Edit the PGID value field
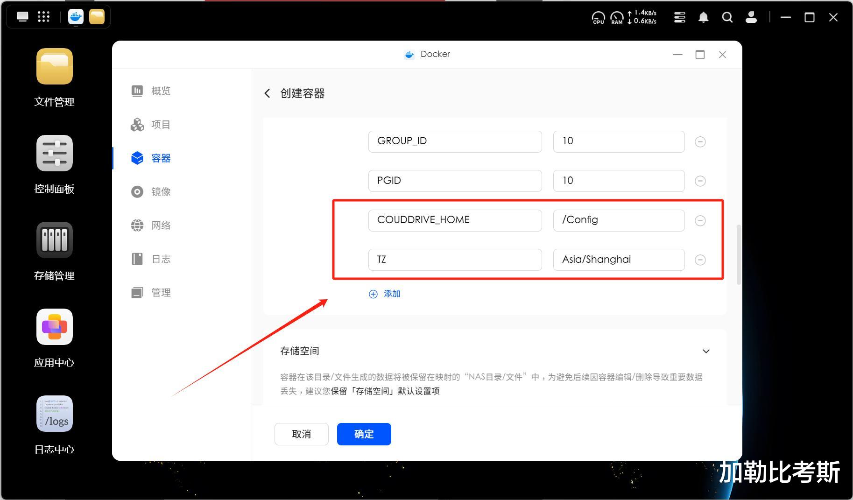The width and height of the screenshot is (853, 500). (619, 181)
